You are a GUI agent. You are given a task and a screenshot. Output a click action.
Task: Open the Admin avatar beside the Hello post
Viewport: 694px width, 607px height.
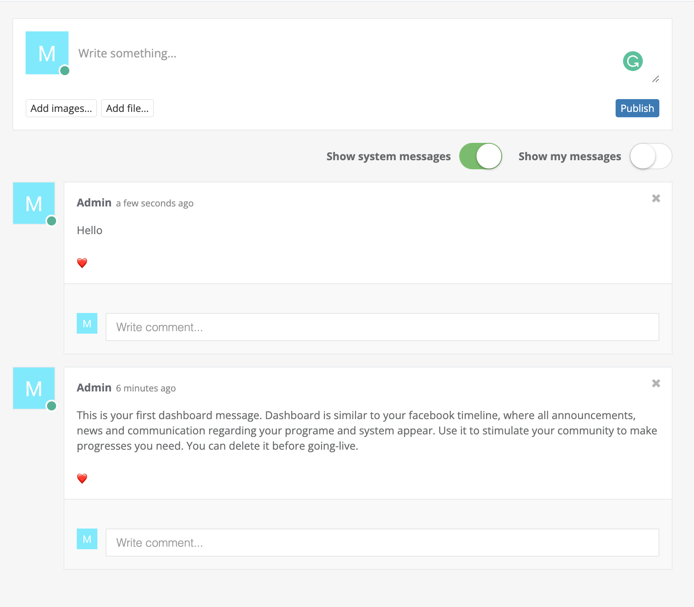[34, 204]
